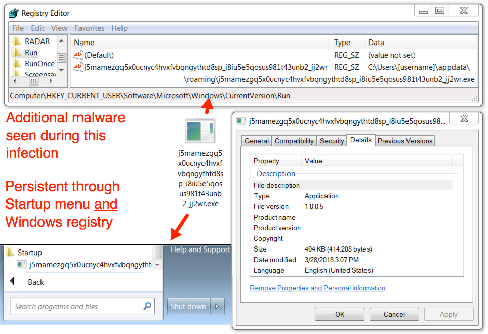Viewport: 488px width, 334px height.
Task: Select the (Default) value name
Action: click(99, 55)
